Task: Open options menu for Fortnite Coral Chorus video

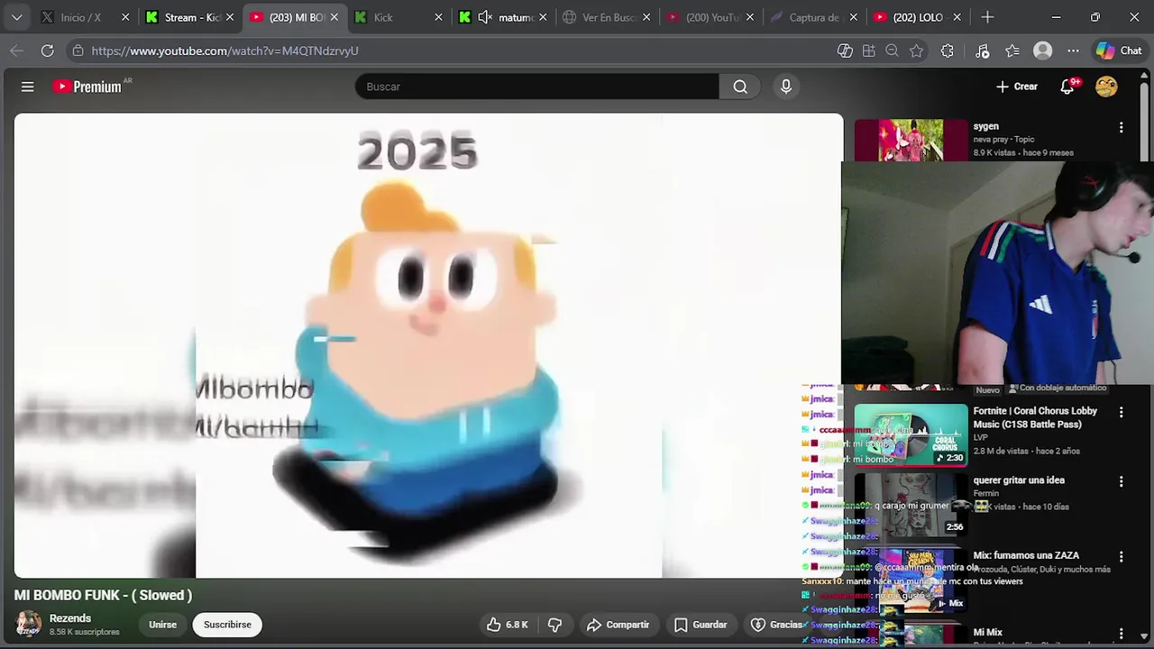Action: click(1122, 412)
